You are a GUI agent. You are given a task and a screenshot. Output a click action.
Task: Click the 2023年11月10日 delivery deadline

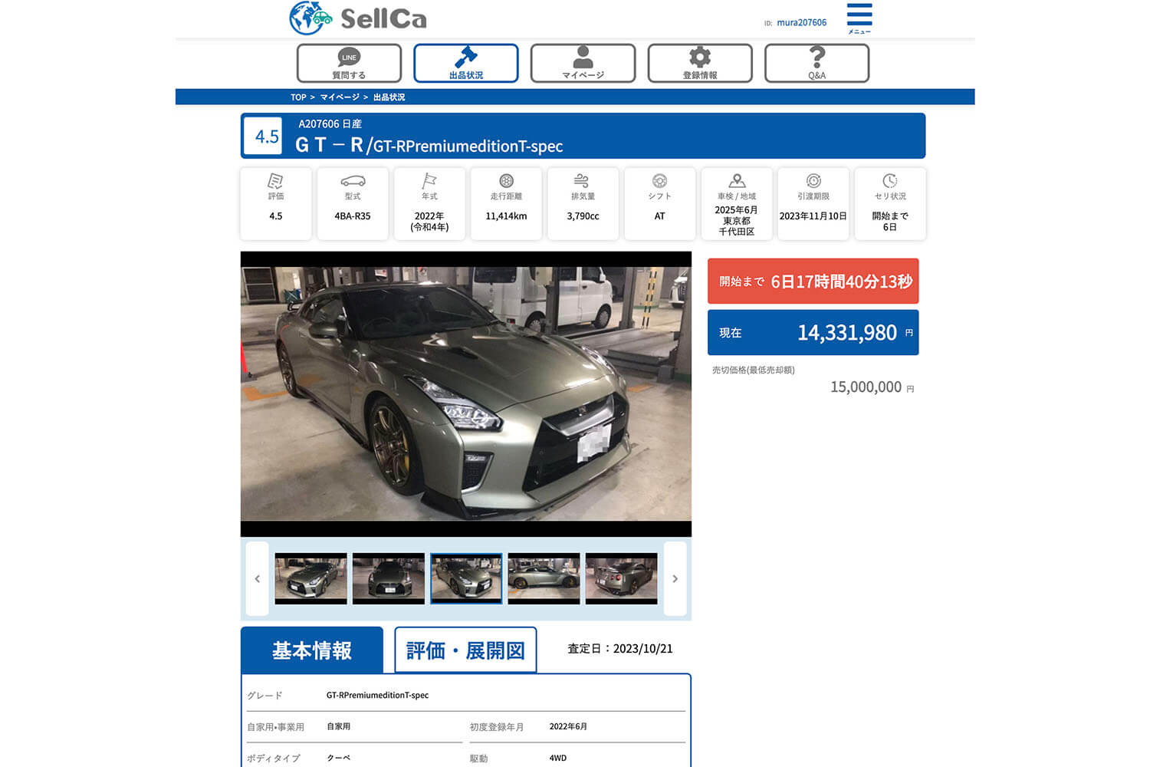(813, 216)
